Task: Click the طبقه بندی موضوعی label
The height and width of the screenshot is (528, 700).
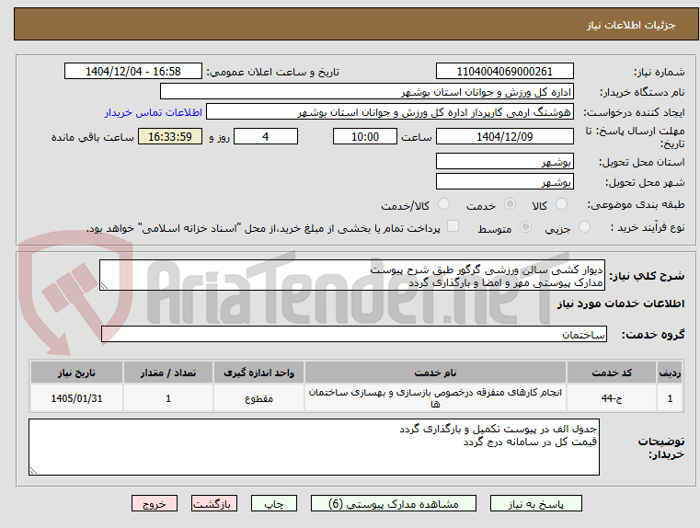Action: (x=636, y=205)
